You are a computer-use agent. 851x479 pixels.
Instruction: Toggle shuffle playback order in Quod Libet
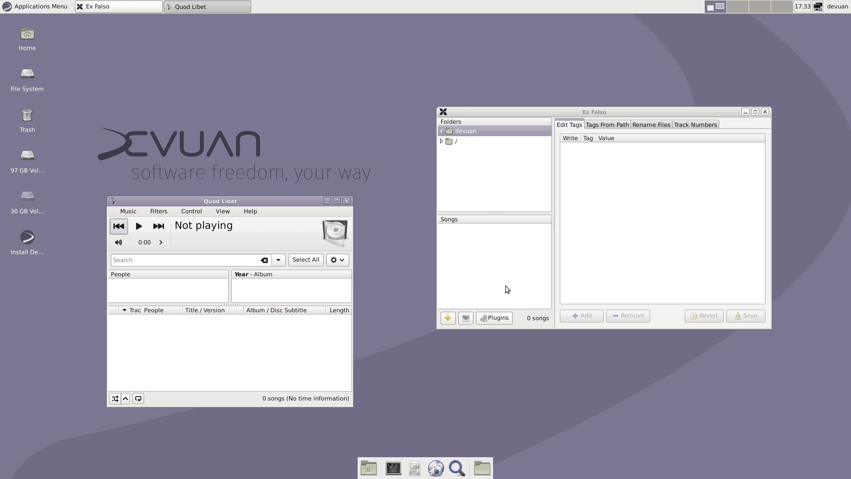pos(115,398)
